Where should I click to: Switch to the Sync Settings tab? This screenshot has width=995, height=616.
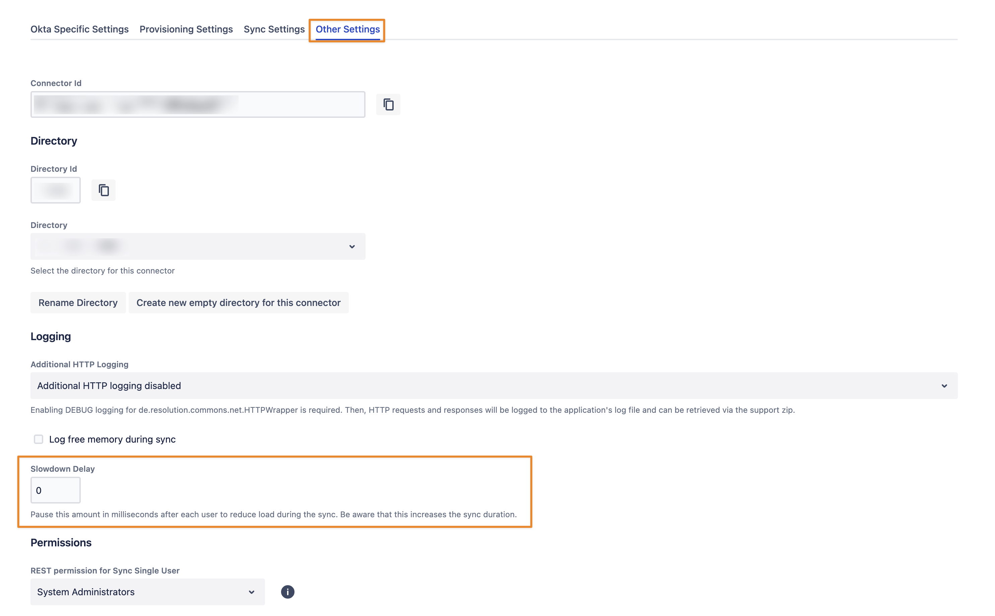274,29
